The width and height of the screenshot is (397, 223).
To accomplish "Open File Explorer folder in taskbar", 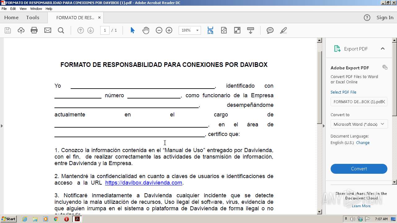I will tap(35, 219).
